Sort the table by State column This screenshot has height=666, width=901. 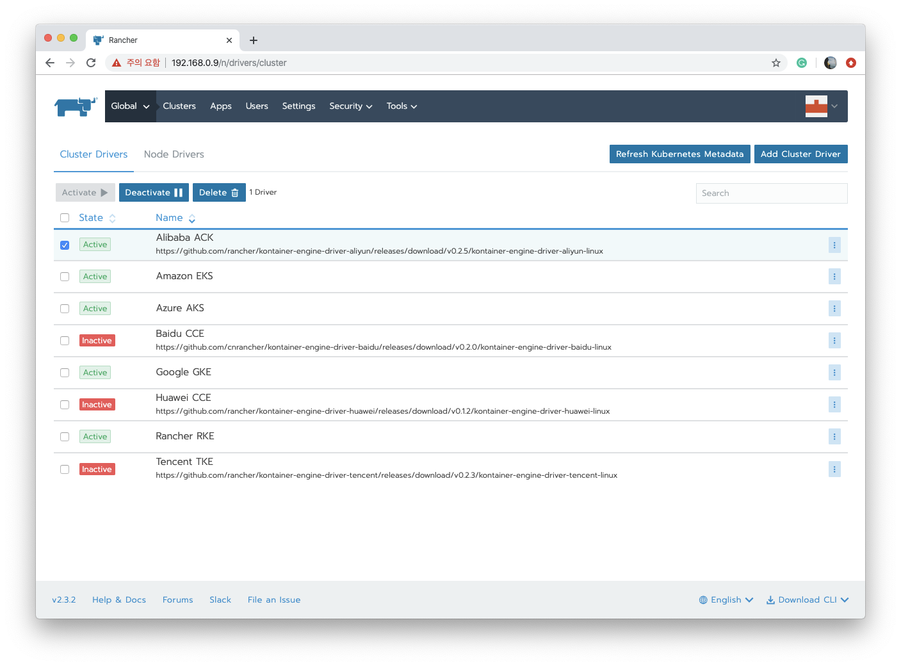97,218
